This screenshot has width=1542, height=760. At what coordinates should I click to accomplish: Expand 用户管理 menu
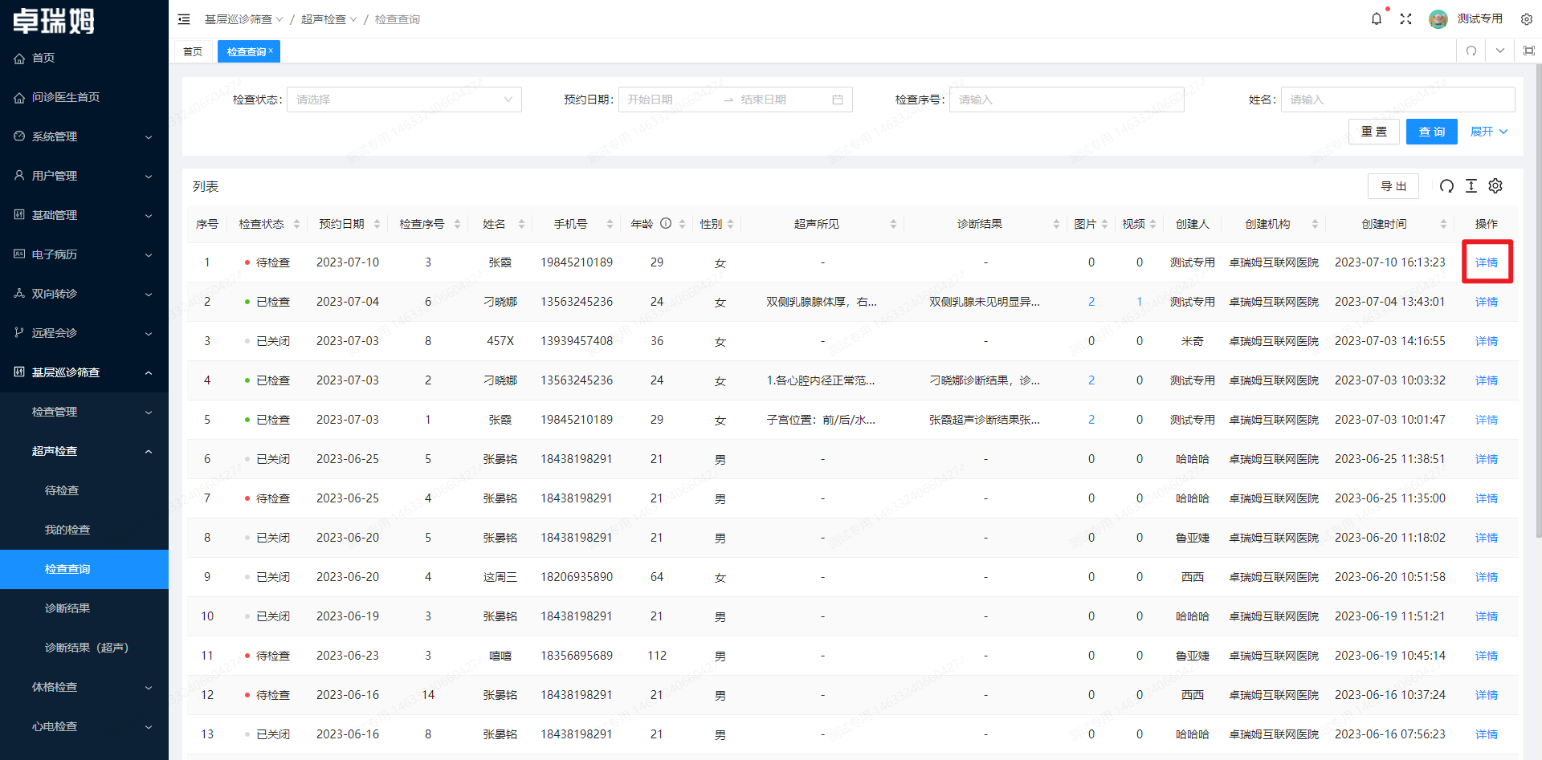point(84,176)
